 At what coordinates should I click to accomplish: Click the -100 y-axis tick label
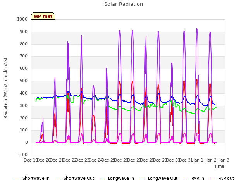pyautogui.click(x=23, y=155)
